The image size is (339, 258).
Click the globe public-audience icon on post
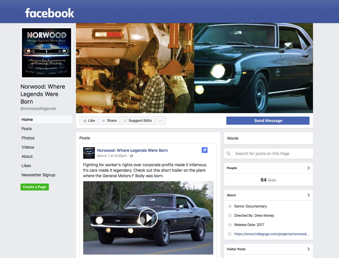tap(131, 156)
